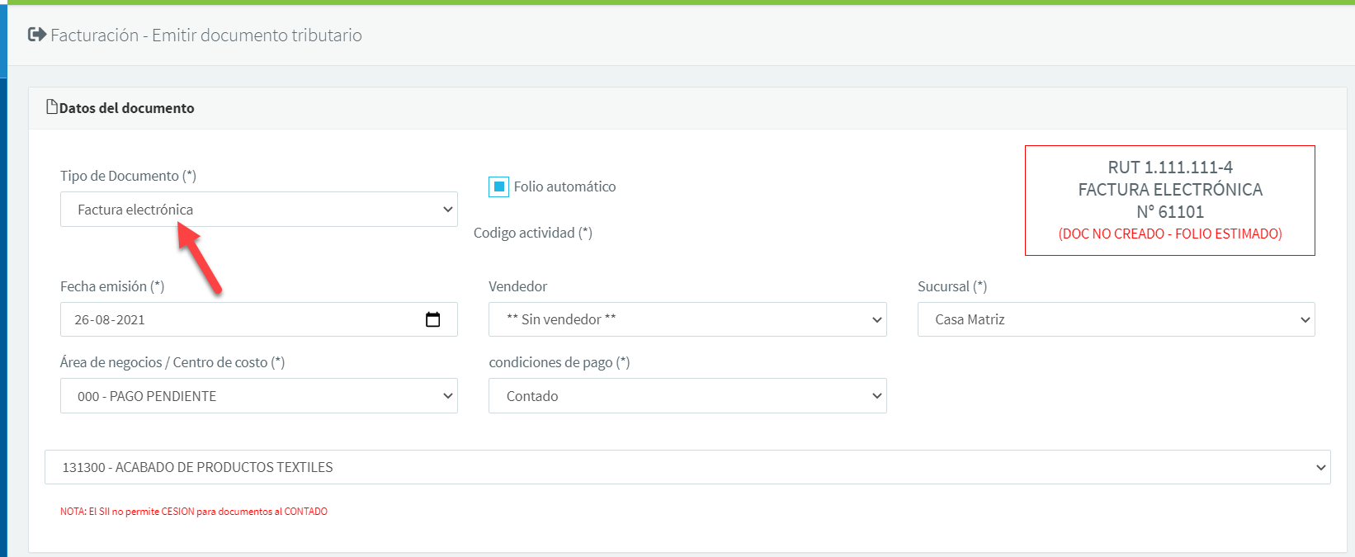Open the Sucursal dropdown showing Casa Matriz
Screen dimensions: 1355x557
coord(1115,319)
